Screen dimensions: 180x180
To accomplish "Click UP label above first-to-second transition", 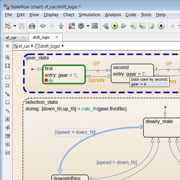I will [x=96, y=63].
